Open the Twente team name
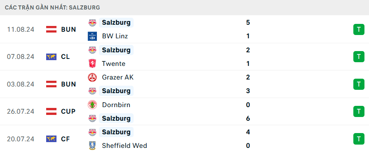 click(114, 63)
